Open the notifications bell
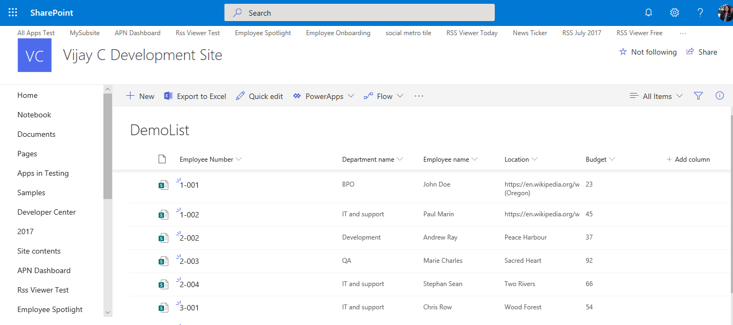 click(x=648, y=12)
